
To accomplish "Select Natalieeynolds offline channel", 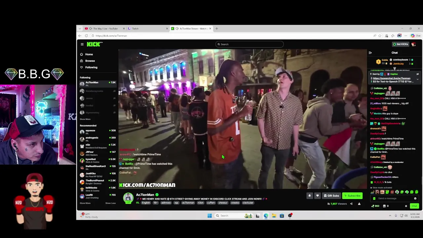I will [98, 91].
